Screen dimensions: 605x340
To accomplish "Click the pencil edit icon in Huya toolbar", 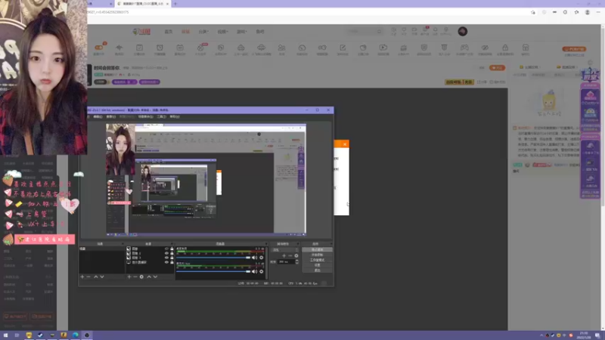I will pos(343,49).
